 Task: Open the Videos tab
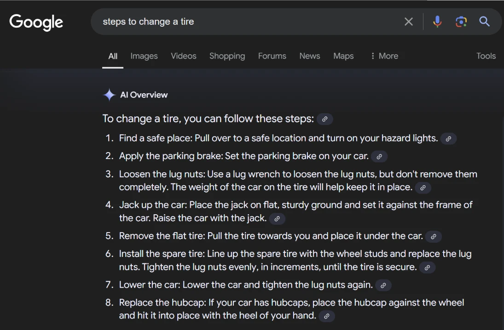coord(183,56)
